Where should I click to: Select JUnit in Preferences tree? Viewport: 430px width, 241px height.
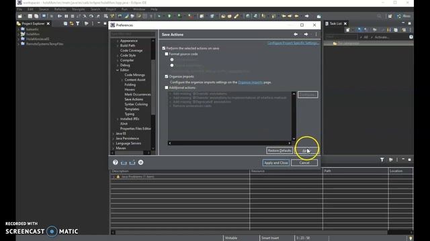[124, 124]
